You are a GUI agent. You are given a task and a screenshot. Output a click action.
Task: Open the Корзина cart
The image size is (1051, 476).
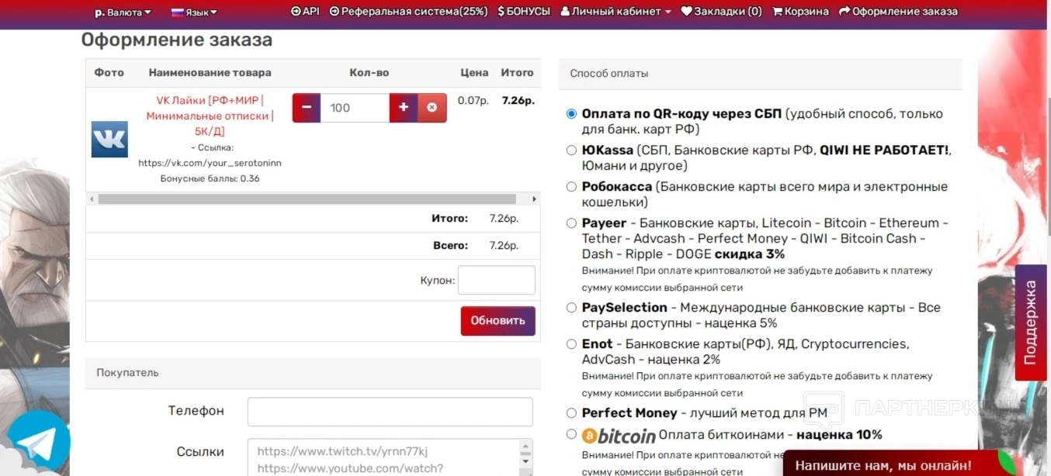[800, 12]
